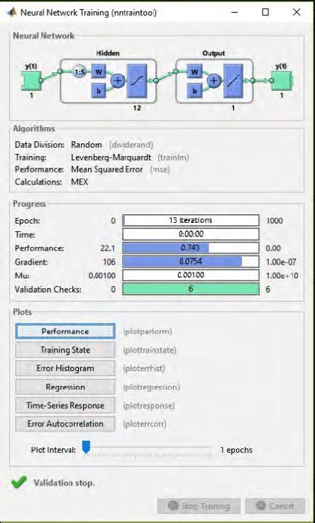Click the Hidden layer W weight block
The height and width of the screenshot is (523, 315).
pyautogui.click(x=99, y=72)
